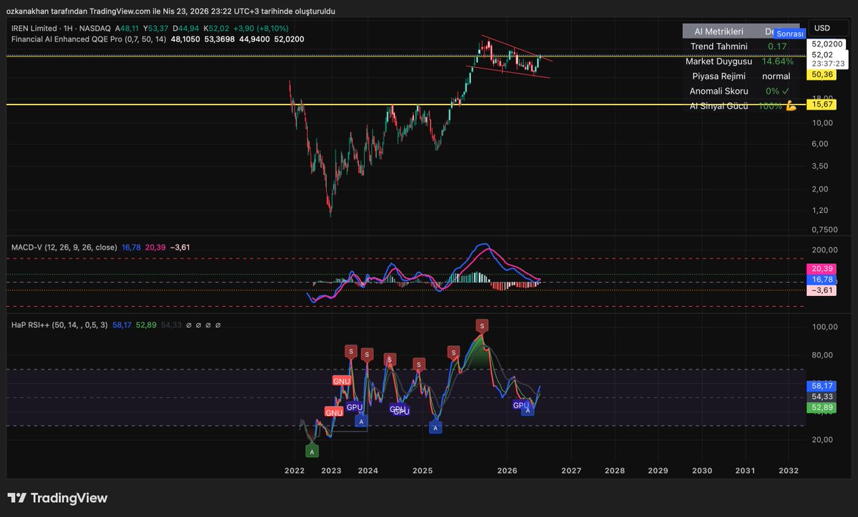Click the leftmost red S sell marker

coord(350,351)
